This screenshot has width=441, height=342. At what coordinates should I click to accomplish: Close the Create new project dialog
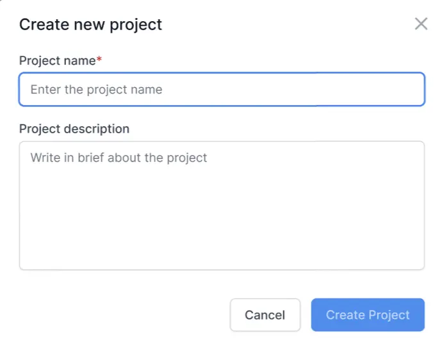pos(420,24)
